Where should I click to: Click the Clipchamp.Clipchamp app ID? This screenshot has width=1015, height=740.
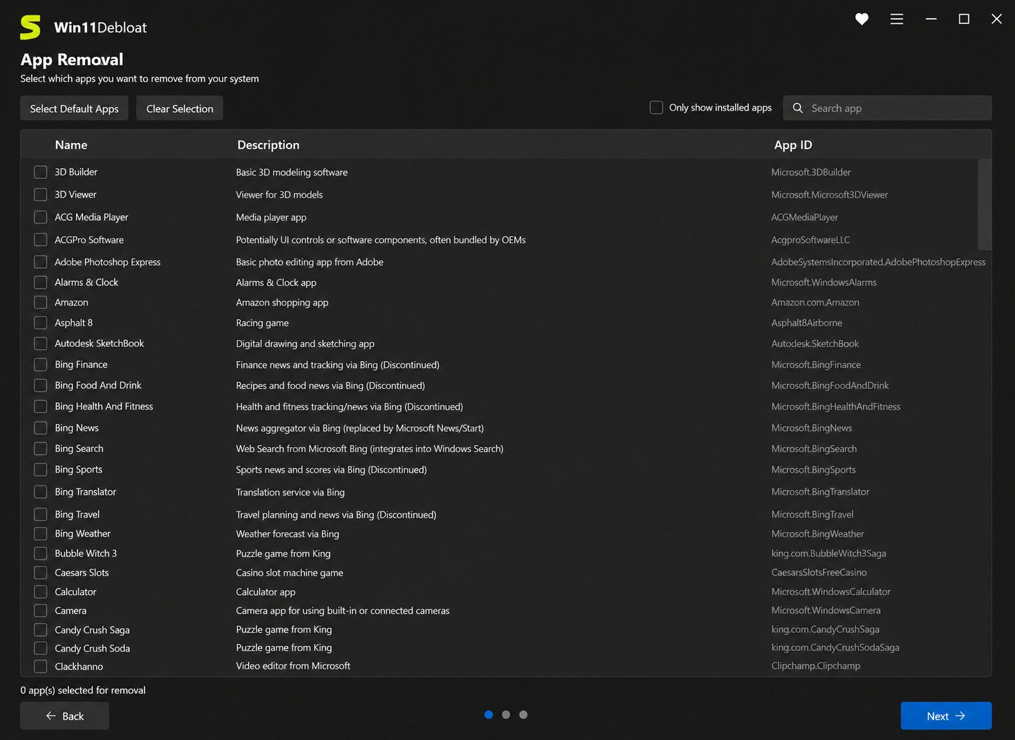815,666
